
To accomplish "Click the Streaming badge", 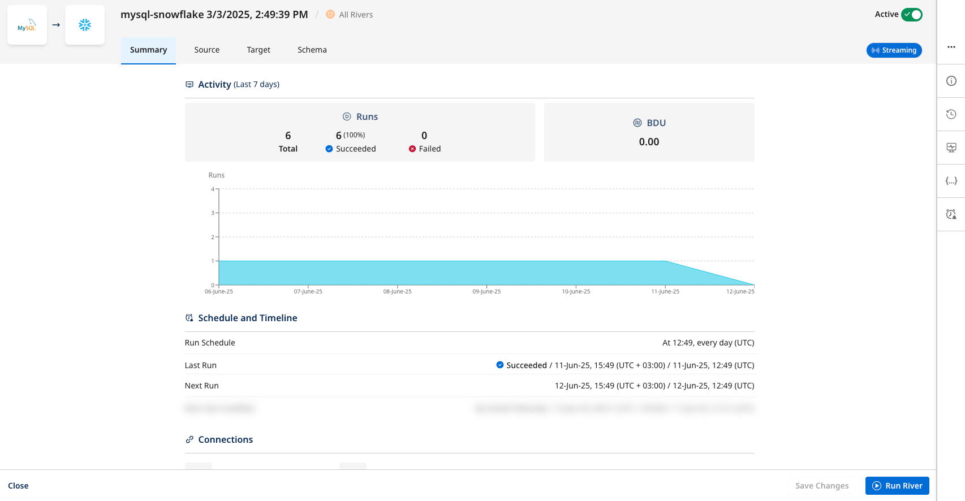I will (894, 50).
